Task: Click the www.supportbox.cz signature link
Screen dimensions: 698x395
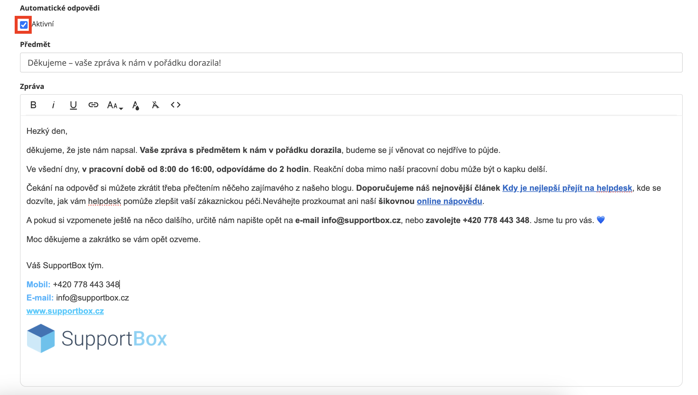Action: 65,311
